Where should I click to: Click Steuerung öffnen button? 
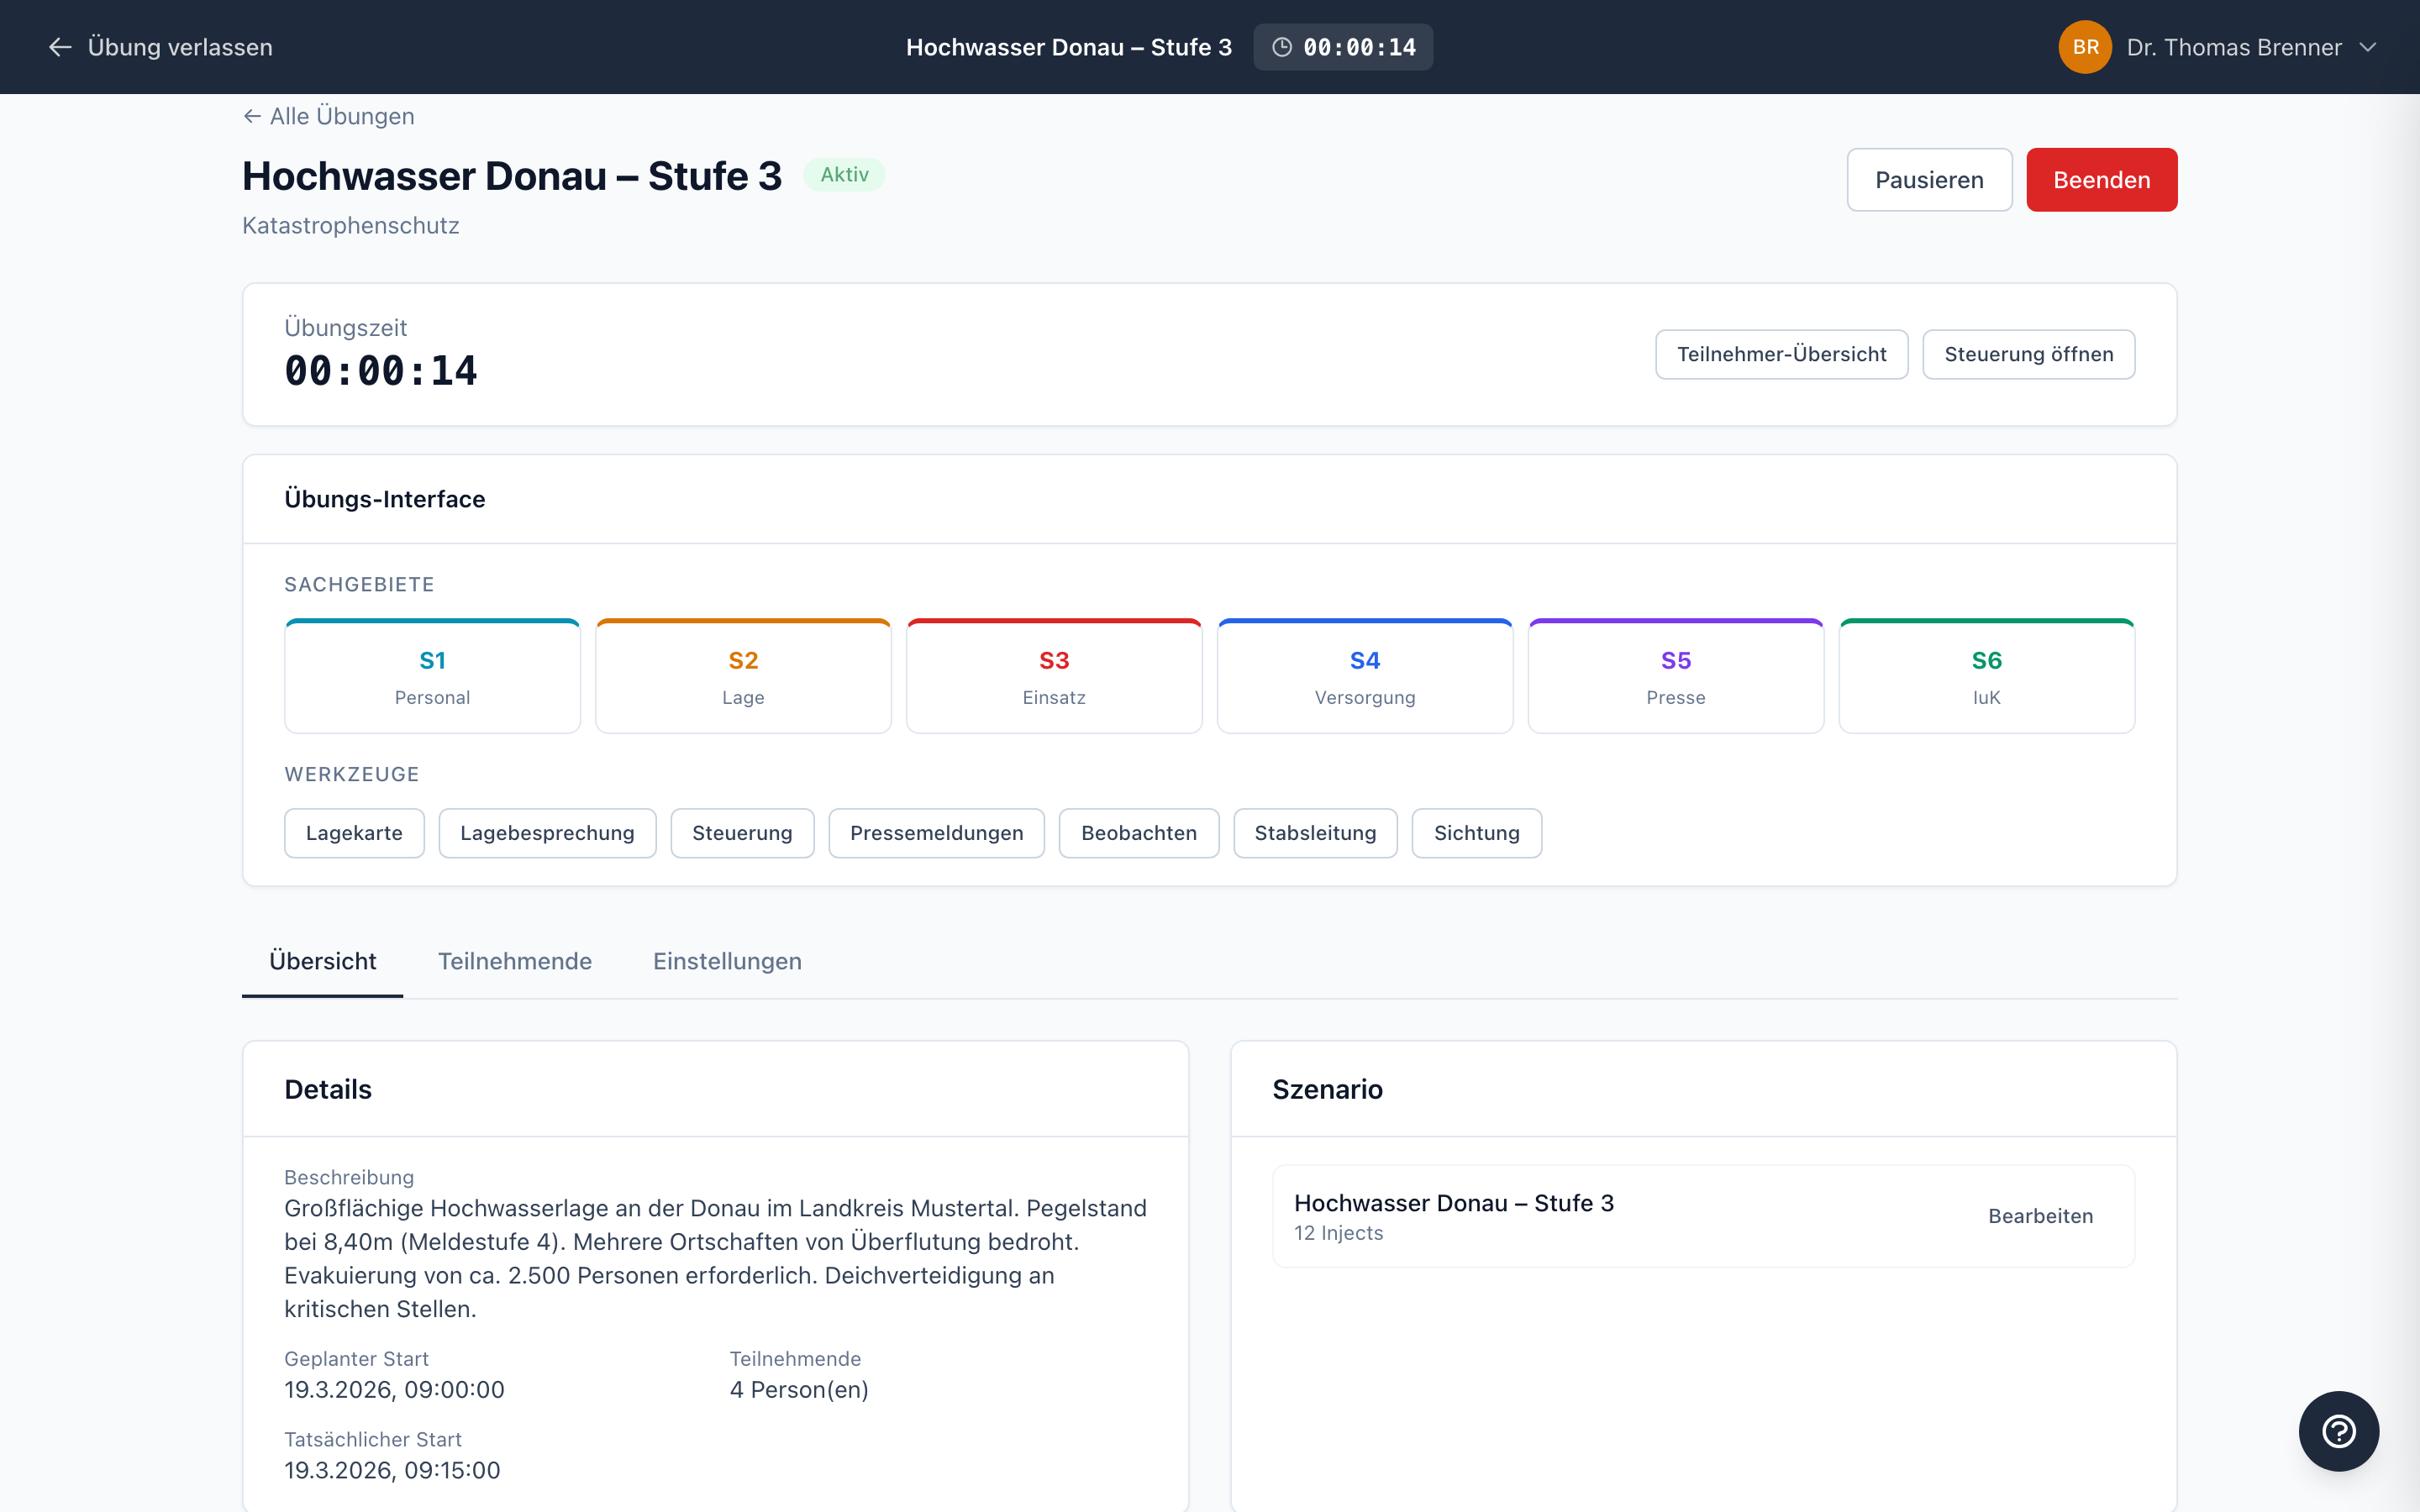tap(2028, 354)
